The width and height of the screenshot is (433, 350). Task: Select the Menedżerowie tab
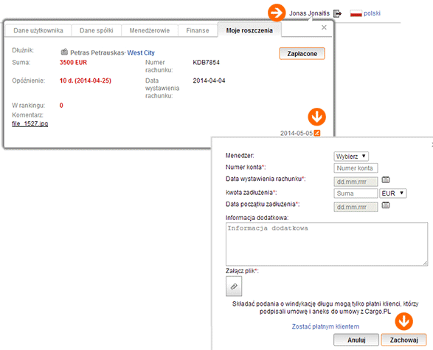[x=150, y=30]
